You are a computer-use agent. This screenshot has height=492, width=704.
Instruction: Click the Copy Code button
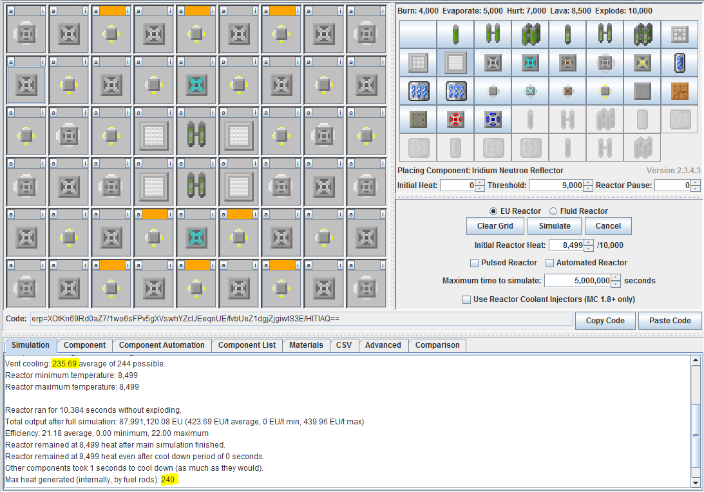point(605,321)
